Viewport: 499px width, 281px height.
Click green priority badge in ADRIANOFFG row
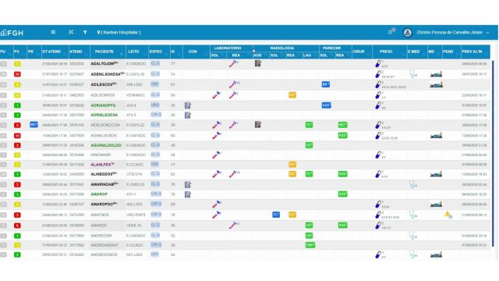pyautogui.click(x=17, y=105)
